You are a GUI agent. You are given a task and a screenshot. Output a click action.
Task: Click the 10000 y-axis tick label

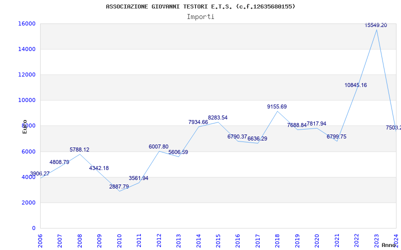[x=27, y=100]
